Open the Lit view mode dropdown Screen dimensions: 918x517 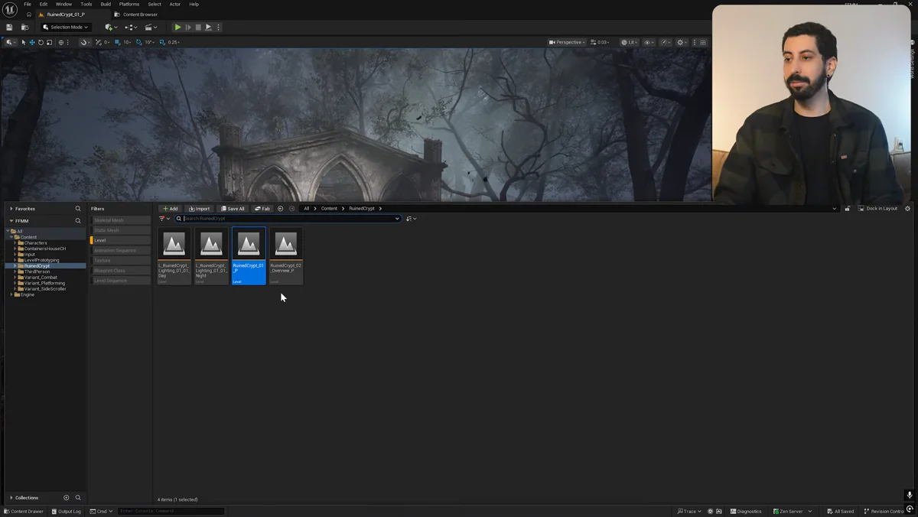629,42
